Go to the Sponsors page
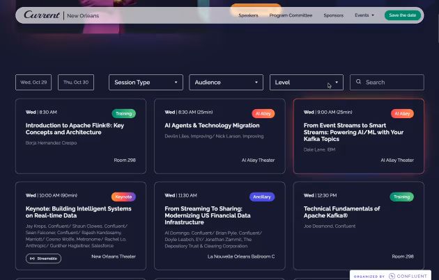 333,15
